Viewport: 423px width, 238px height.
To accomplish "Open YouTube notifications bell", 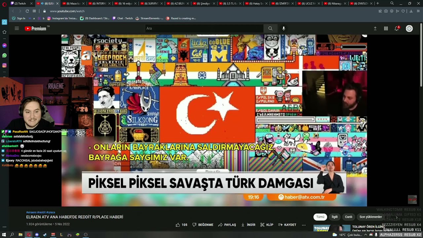I will [x=397, y=28].
